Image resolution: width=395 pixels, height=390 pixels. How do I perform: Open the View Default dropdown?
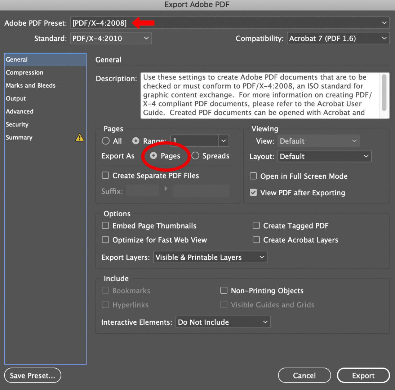tap(319, 141)
